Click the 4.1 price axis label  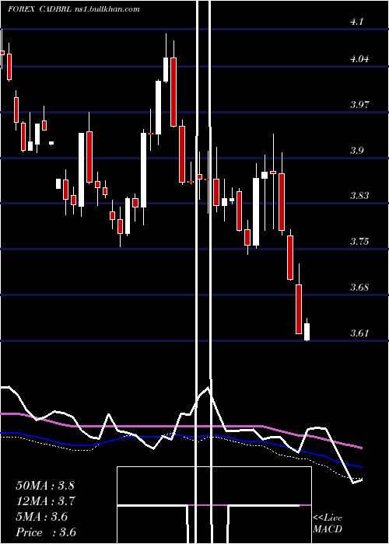point(356,22)
